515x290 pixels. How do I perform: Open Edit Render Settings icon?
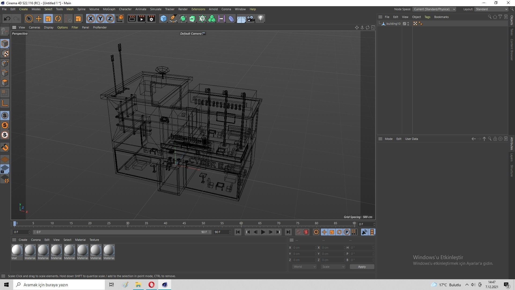[151, 19]
